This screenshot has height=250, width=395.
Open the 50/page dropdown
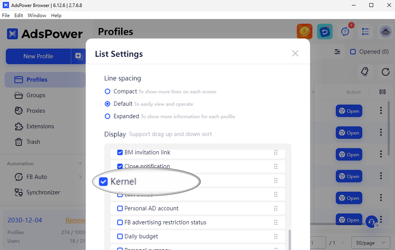click(371, 243)
